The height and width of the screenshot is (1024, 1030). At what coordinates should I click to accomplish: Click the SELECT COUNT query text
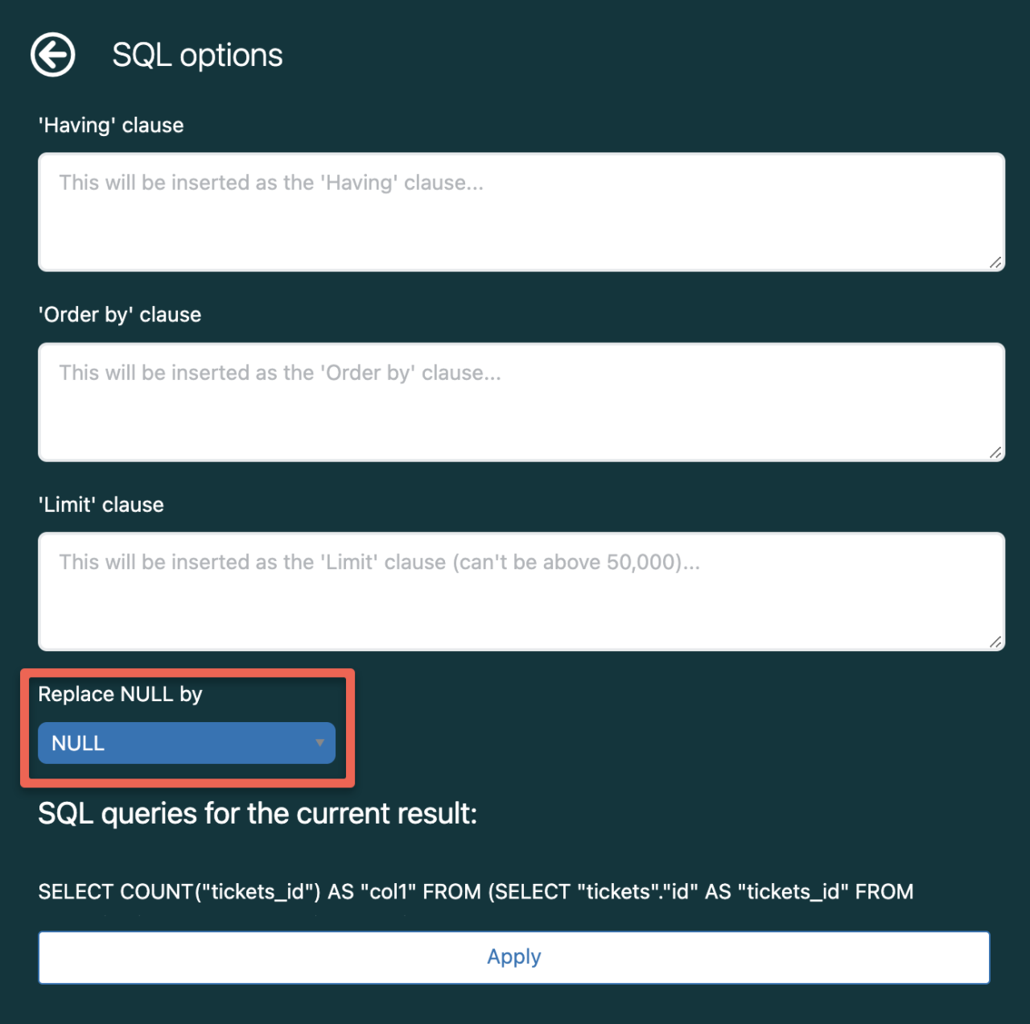click(476, 892)
